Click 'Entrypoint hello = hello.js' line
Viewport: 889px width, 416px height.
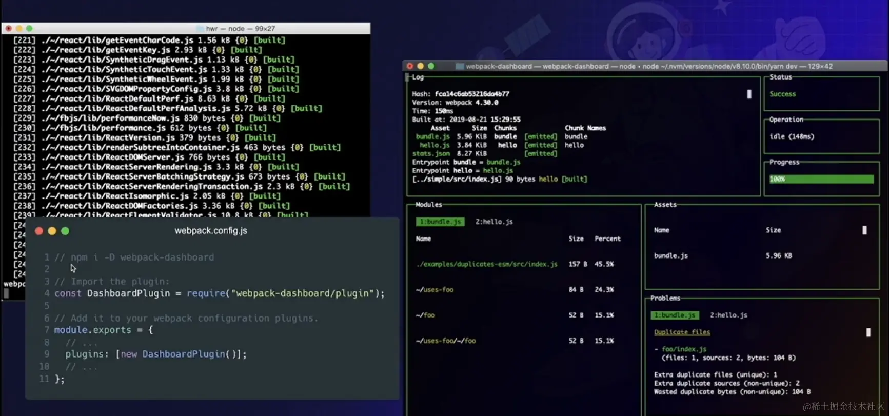point(462,170)
